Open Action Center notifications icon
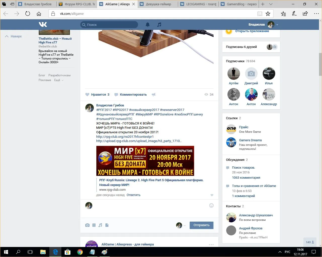This screenshot has height=257, width=322. click(x=314, y=252)
